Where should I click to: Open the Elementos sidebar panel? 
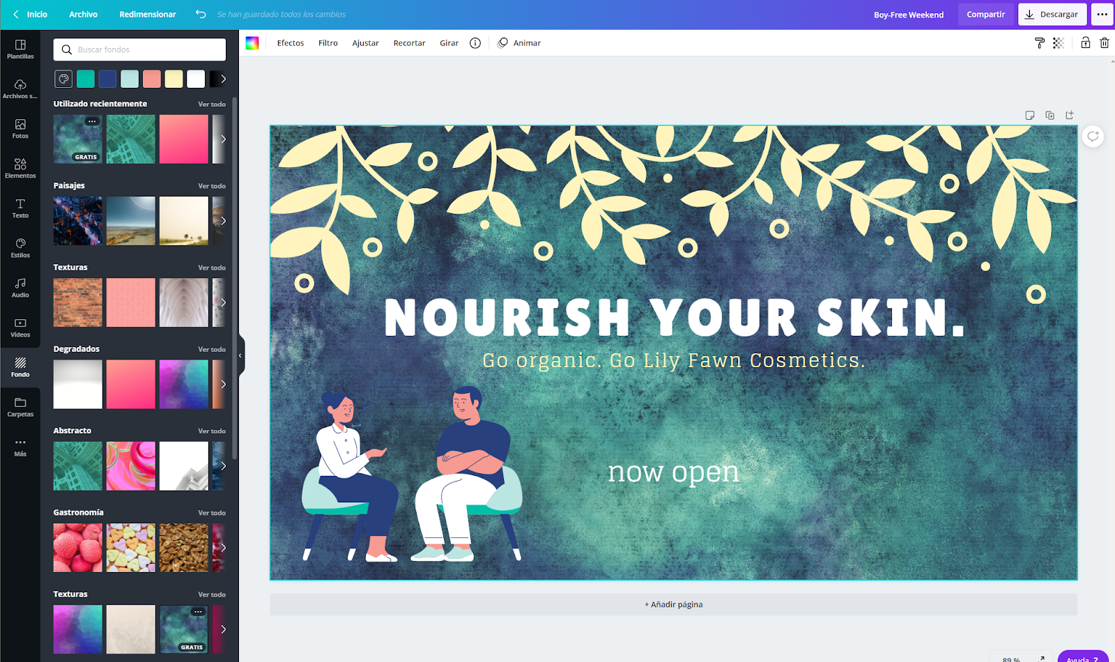[x=20, y=168]
